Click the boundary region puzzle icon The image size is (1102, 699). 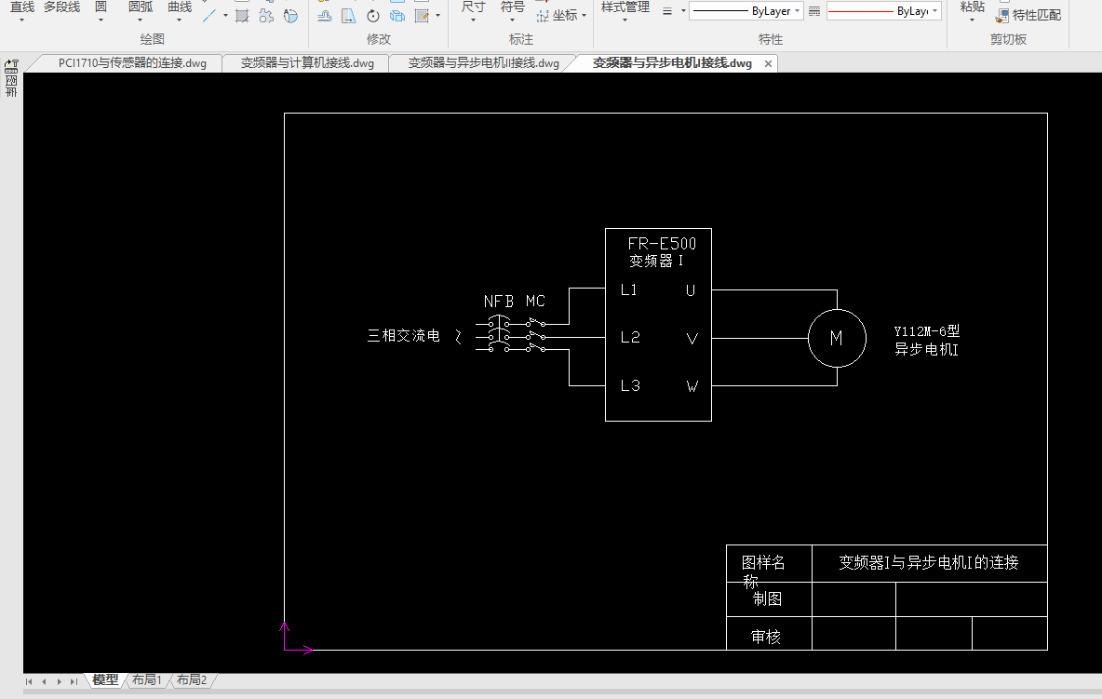[x=266, y=16]
